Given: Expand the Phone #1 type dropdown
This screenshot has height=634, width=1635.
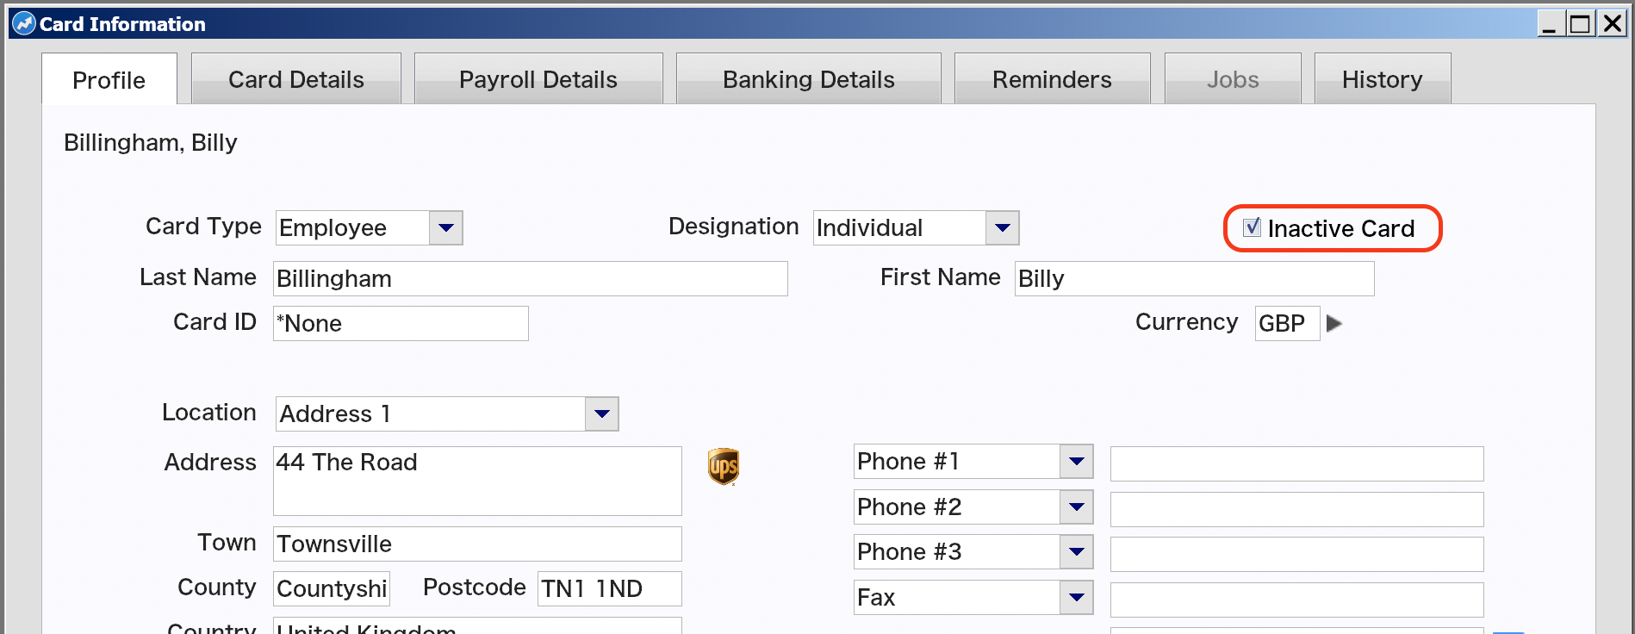Looking at the screenshot, I should click(1076, 462).
